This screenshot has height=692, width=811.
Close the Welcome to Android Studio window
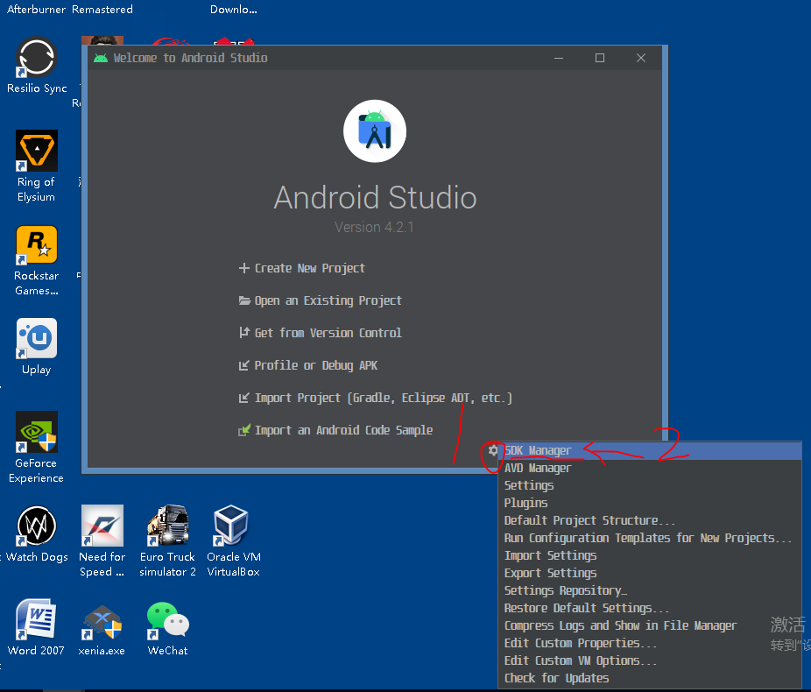coord(641,58)
